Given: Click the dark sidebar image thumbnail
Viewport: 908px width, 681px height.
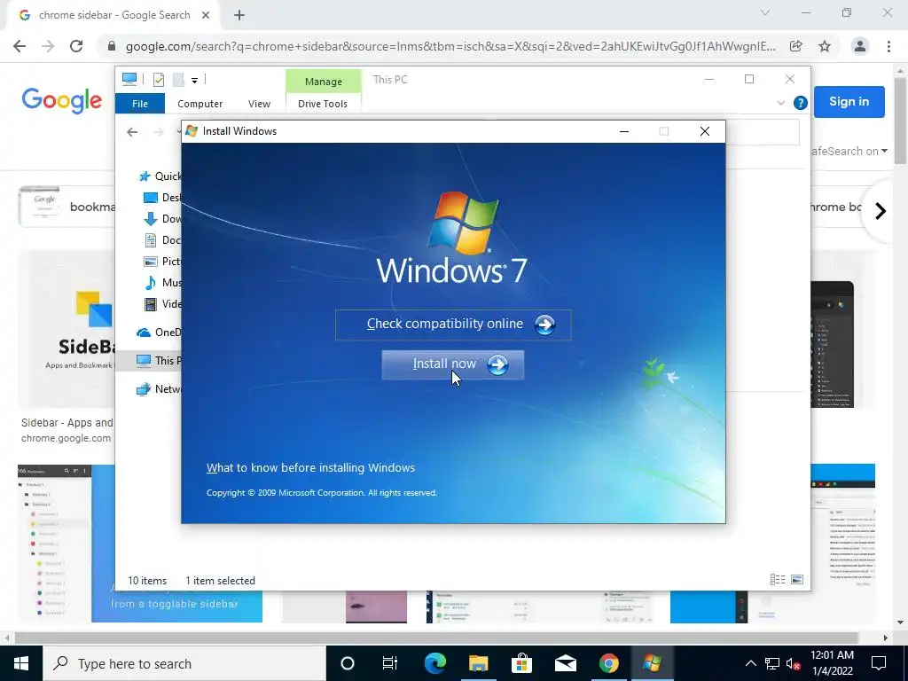Looking at the screenshot, I should pyautogui.click(x=833, y=345).
